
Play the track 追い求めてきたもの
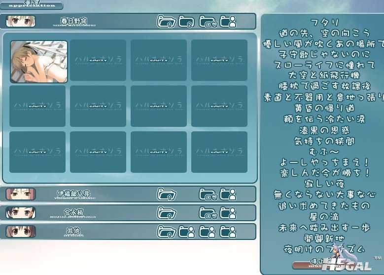[x=324, y=206]
